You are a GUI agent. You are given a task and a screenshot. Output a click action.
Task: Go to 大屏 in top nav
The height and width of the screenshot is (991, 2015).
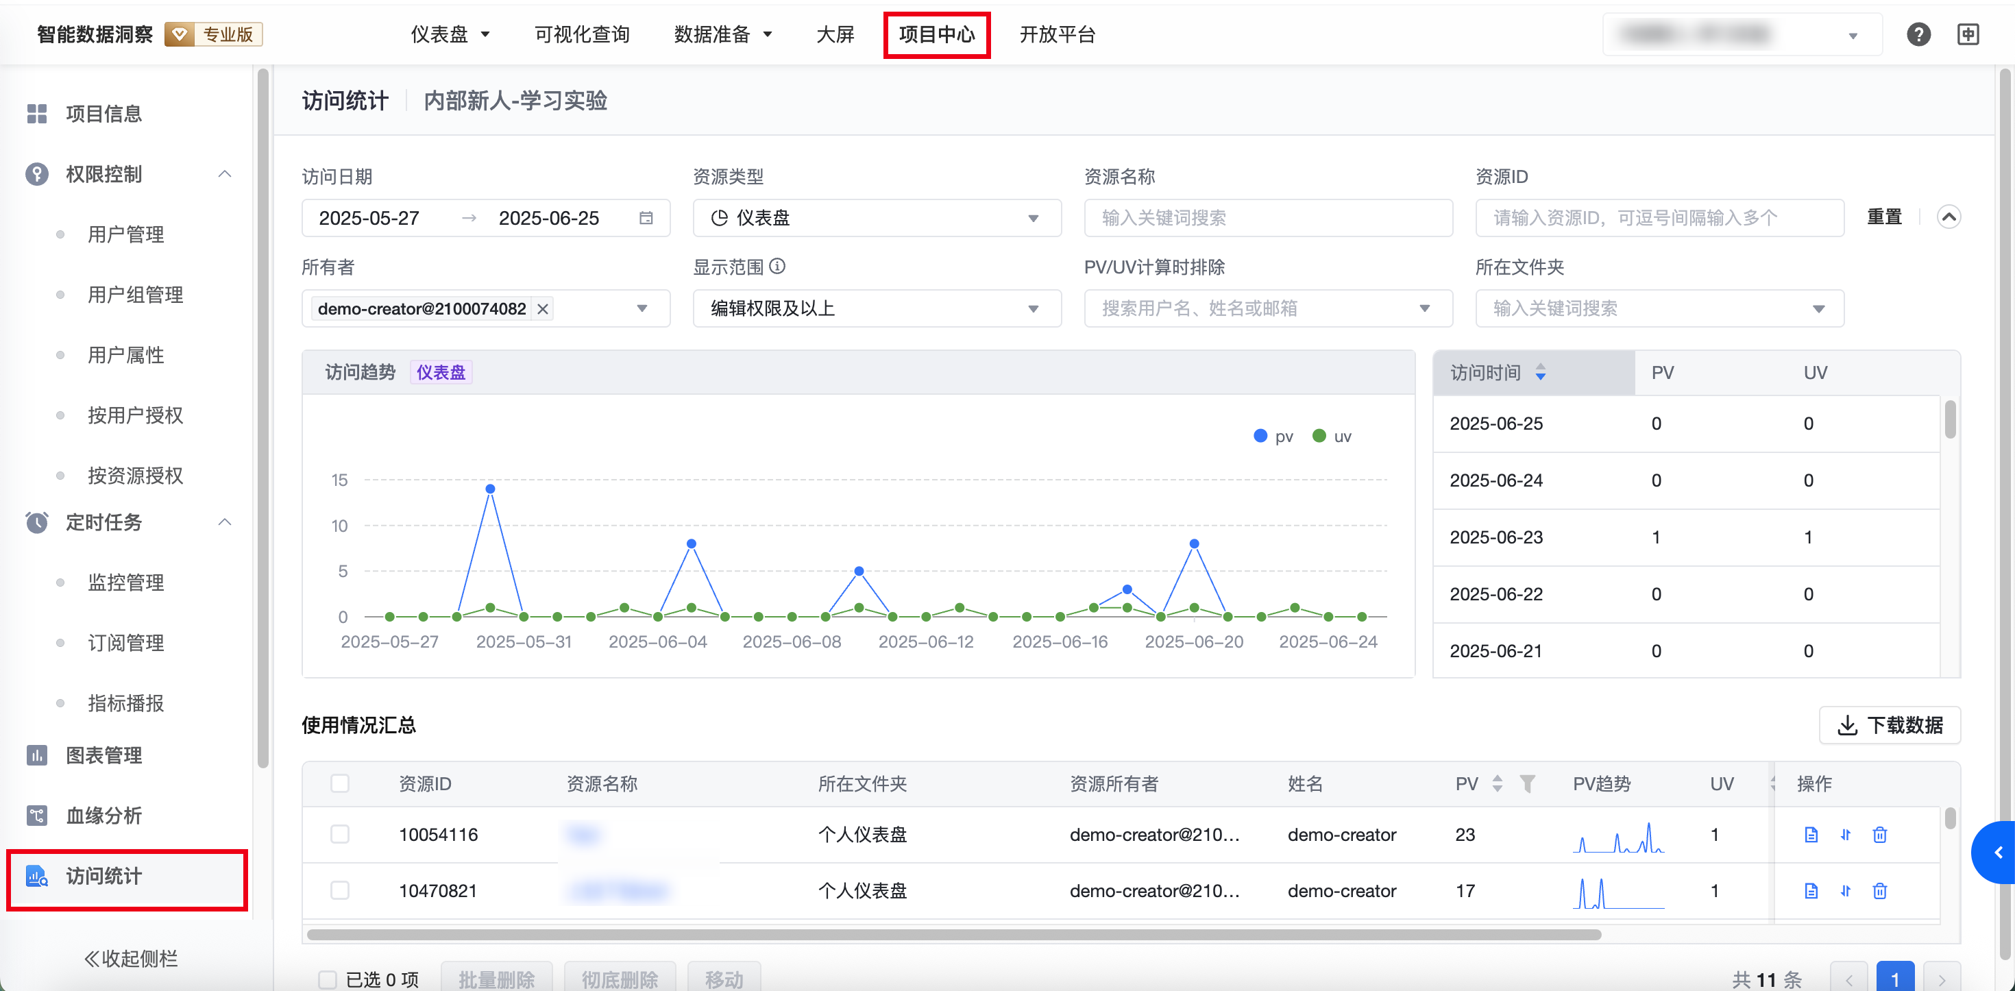[x=835, y=34]
